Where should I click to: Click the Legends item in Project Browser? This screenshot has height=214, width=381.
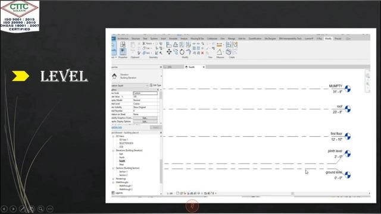pyautogui.click(x=119, y=193)
